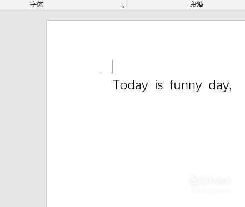Open the 字体 dialog launcher arrow

pos(122,6)
